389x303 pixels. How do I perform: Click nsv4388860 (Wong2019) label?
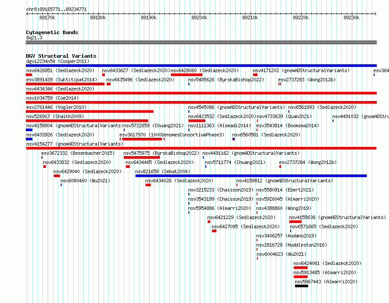click(284, 208)
